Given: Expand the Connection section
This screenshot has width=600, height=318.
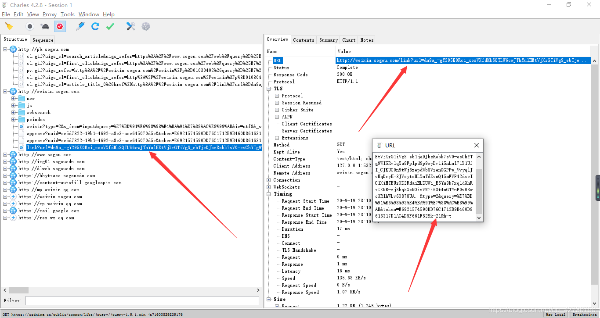Looking at the screenshot, I should (269, 180).
